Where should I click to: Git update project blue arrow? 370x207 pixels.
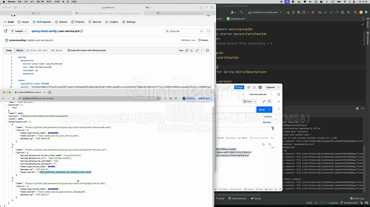(326, 12)
